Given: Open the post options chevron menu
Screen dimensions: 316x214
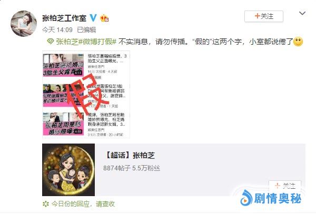Looking at the screenshot, I should (302, 14).
